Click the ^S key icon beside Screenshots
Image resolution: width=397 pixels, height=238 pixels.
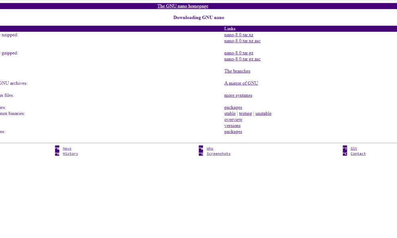[201, 154]
